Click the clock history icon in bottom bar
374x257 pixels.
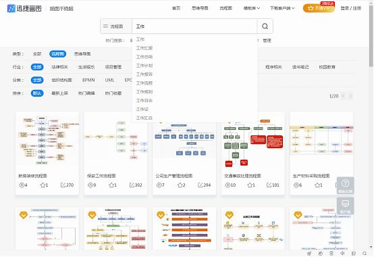pyautogui.click(x=321, y=253)
